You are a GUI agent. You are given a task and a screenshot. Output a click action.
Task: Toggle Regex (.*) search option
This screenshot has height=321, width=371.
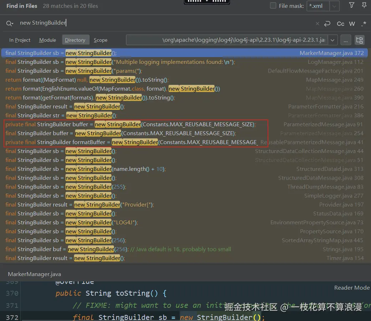coord(364,24)
